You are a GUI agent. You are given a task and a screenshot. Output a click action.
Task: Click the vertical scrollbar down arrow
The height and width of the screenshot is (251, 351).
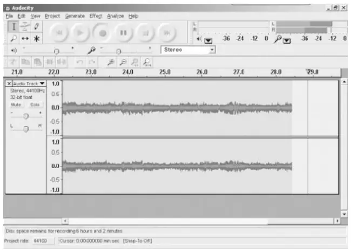[x=345, y=214]
